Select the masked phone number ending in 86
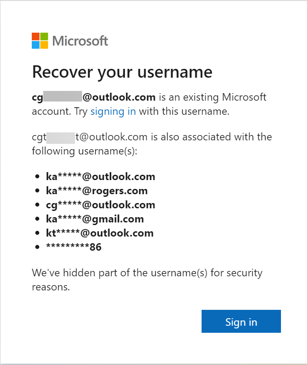The height and width of the screenshot is (365, 307). tap(74, 247)
